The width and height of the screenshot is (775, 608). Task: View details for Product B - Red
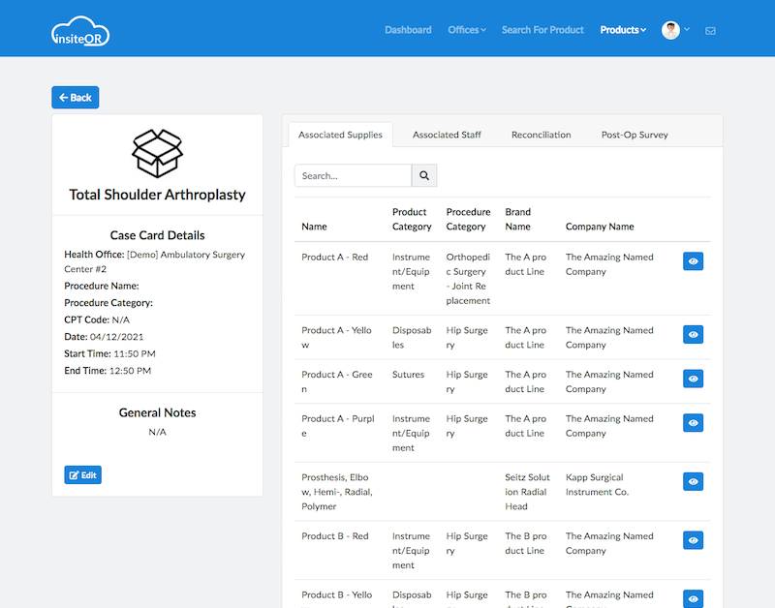pyautogui.click(x=693, y=540)
